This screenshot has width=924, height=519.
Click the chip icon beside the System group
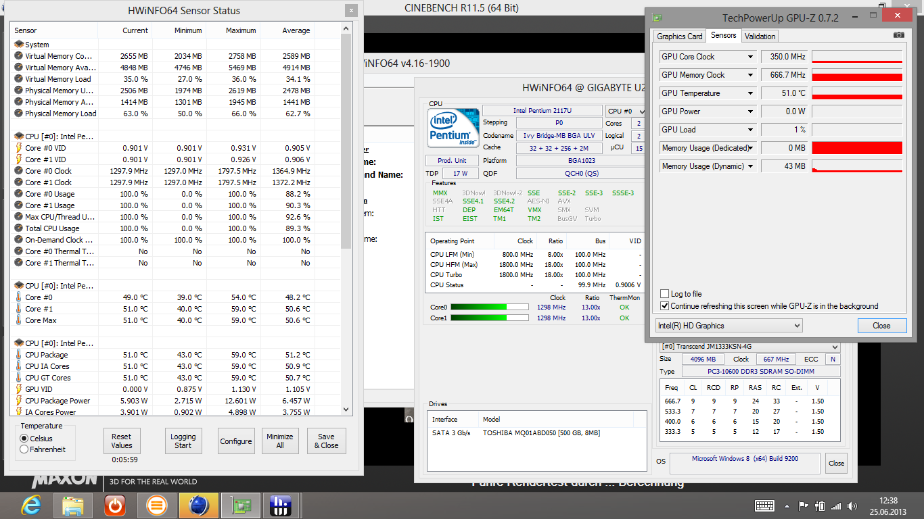(19, 45)
